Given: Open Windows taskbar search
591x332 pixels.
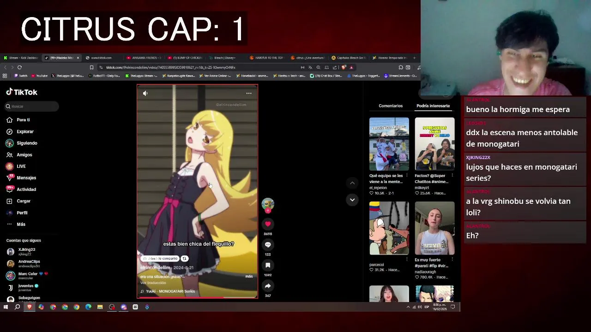Looking at the screenshot, I should tap(17, 307).
